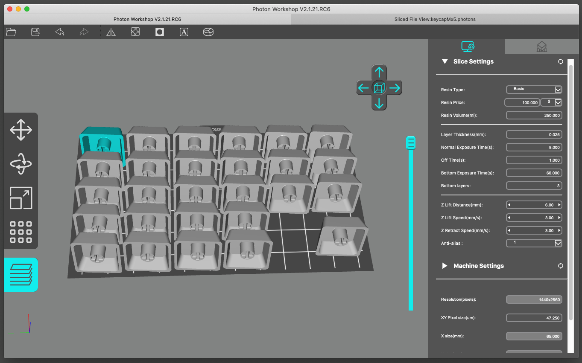
Task: Decrease Z Lift Speed with left arrow
Action: 509,218
